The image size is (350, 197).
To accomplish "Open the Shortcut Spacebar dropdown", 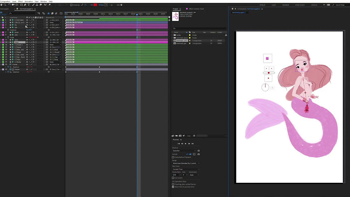I will (184, 151).
